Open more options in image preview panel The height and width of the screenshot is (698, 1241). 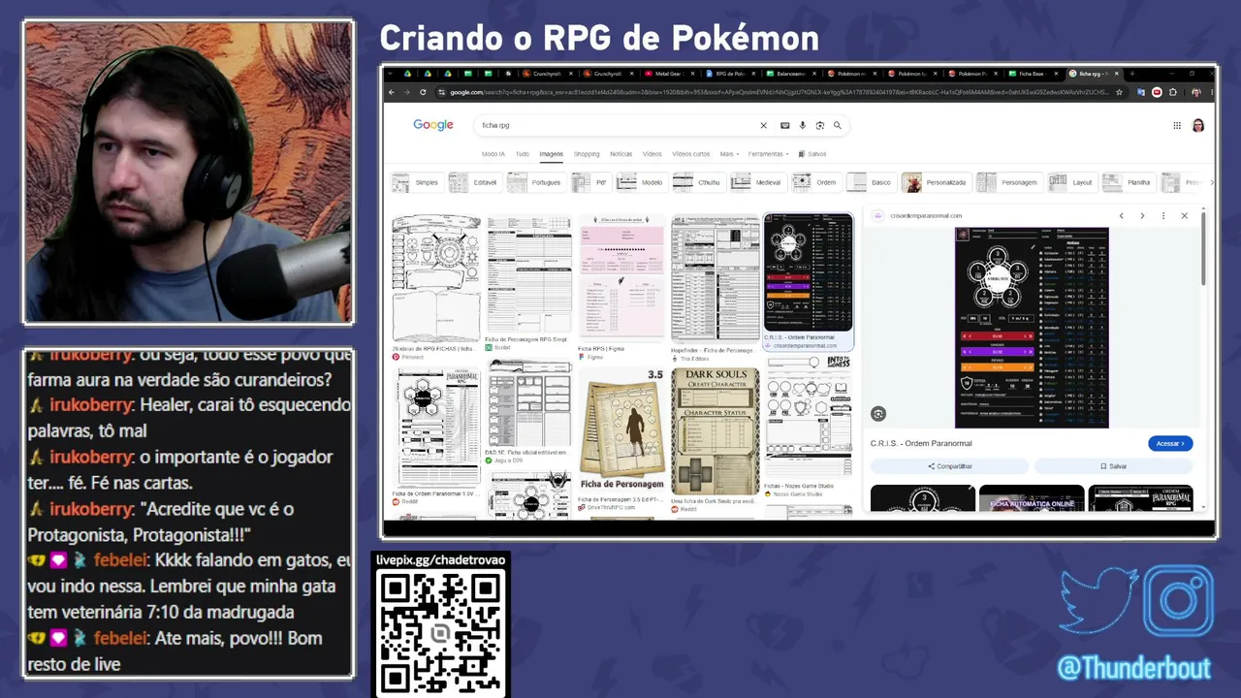click(1163, 215)
